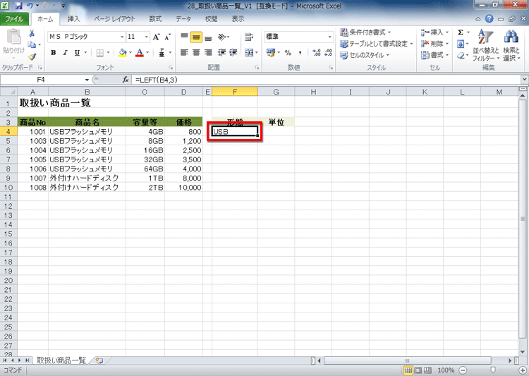
Task: Increase indent icon
Action: tap(233, 53)
